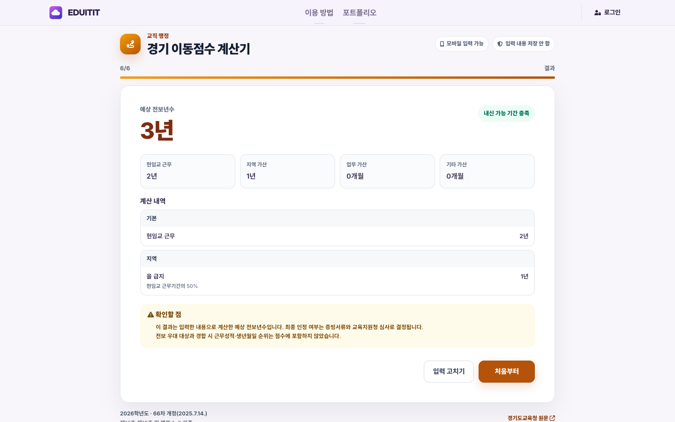
Task: Click the login user icon
Action: click(598, 13)
